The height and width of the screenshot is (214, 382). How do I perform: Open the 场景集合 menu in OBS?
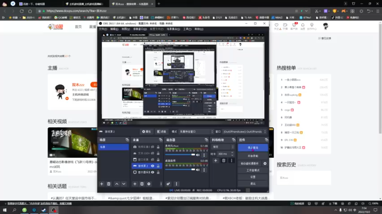pyautogui.click(x=173, y=29)
